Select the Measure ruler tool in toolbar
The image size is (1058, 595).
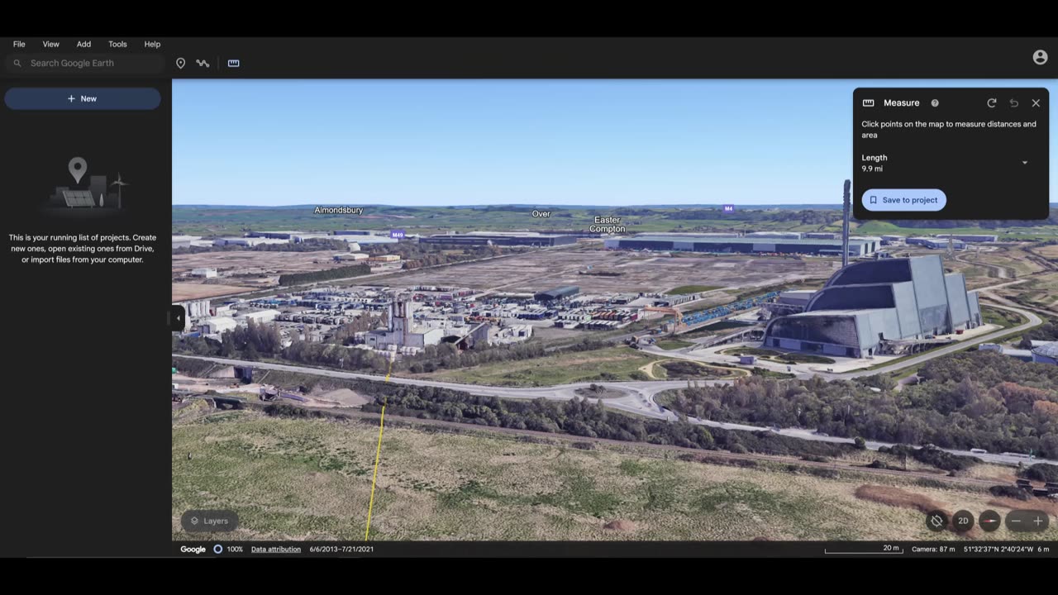tap(234, 63)
